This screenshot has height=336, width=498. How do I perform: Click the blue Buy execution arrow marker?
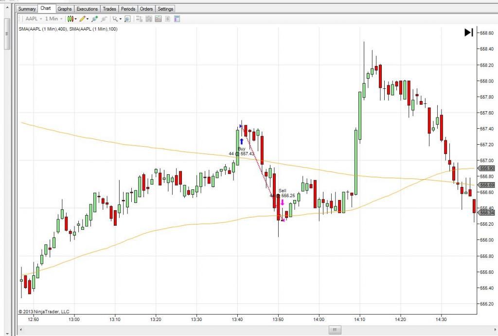click(x=241, y=142)
